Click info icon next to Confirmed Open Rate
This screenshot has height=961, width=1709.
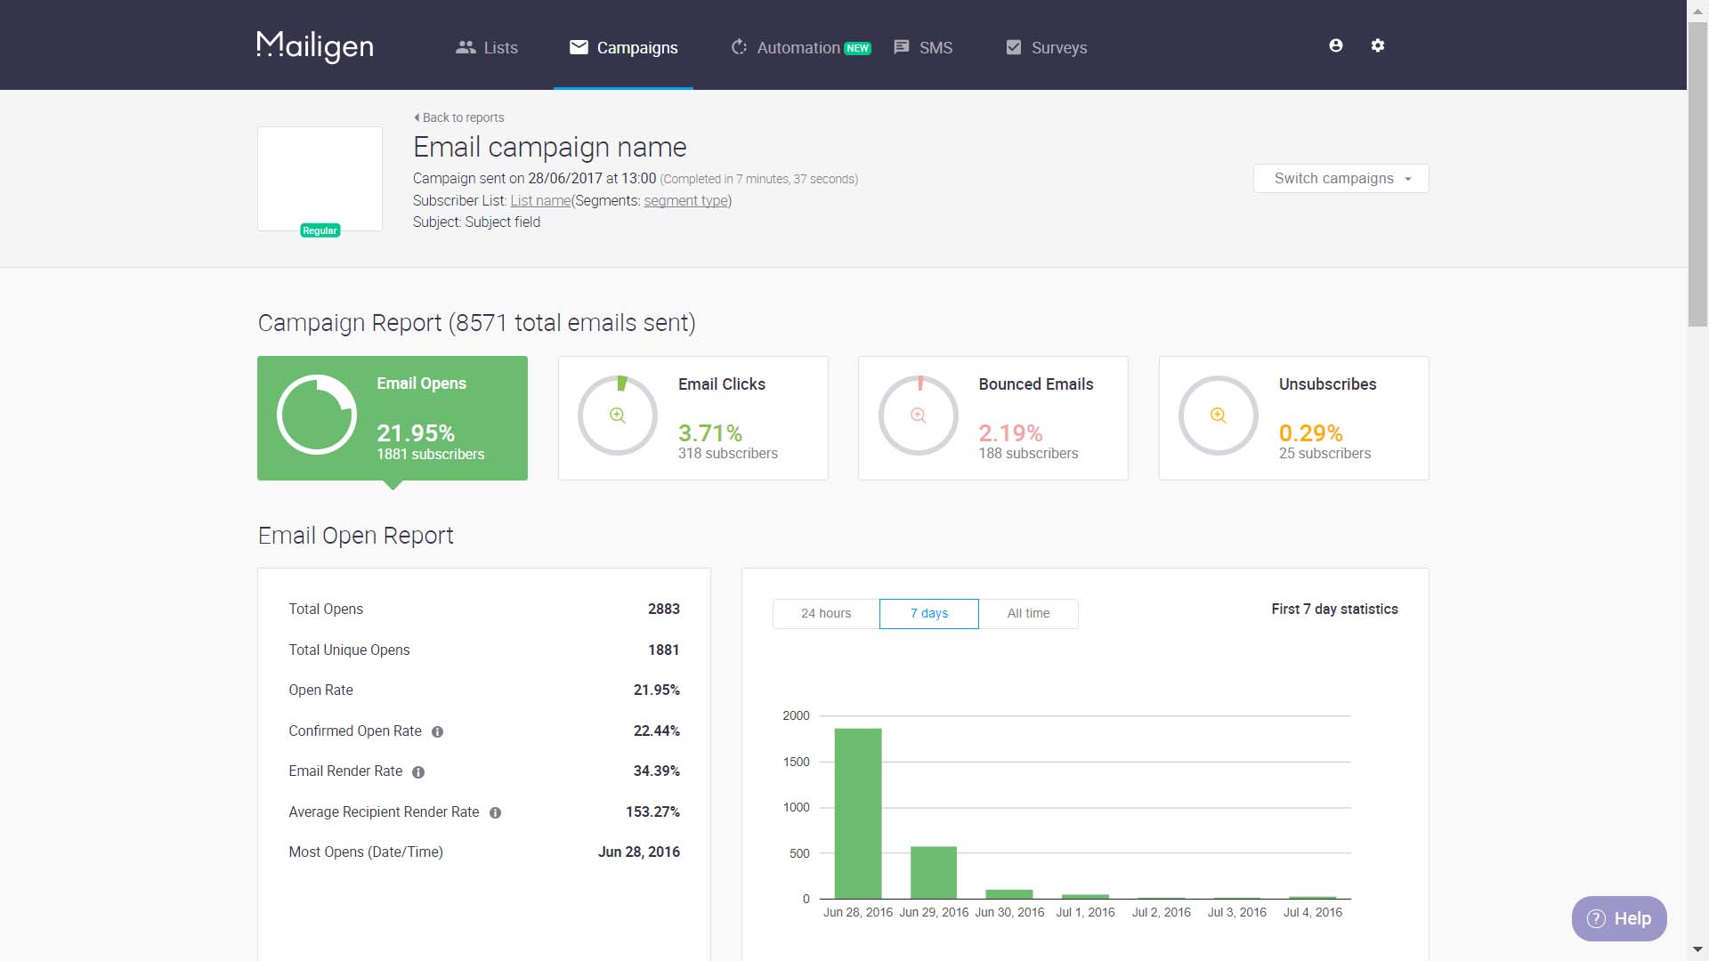tap(437, 732)
